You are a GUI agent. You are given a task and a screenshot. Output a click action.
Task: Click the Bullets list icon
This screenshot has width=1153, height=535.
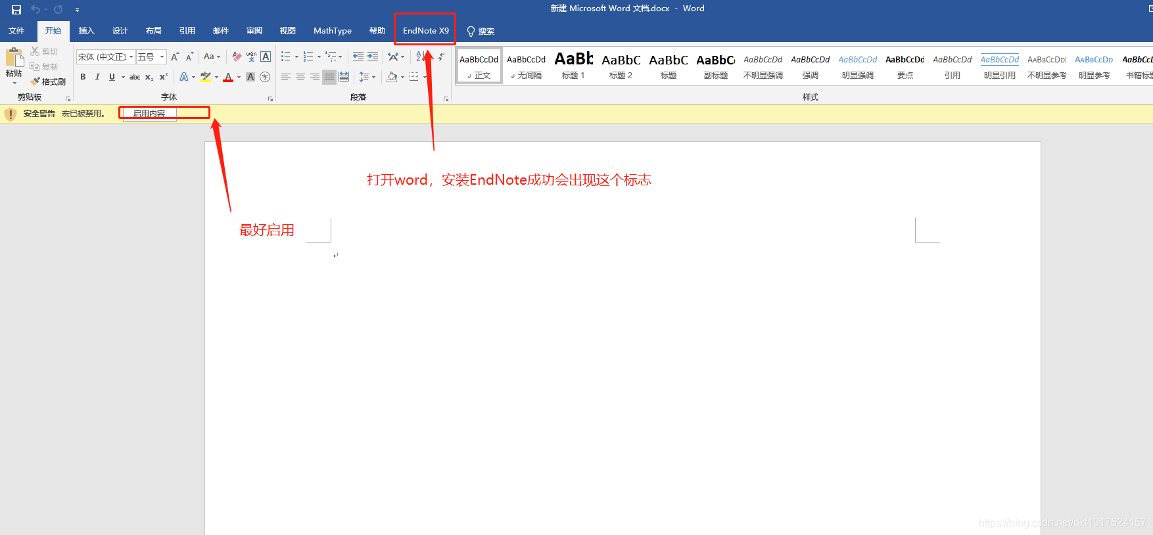coord(285,57)
